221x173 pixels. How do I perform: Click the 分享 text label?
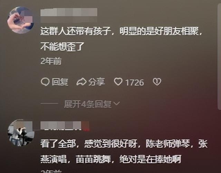97,82
